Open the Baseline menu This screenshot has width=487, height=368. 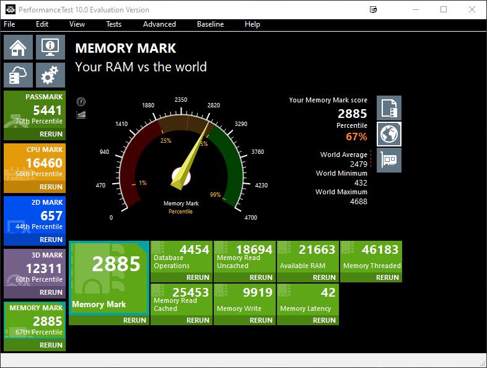pyautogui.click(x=210, y=24)
